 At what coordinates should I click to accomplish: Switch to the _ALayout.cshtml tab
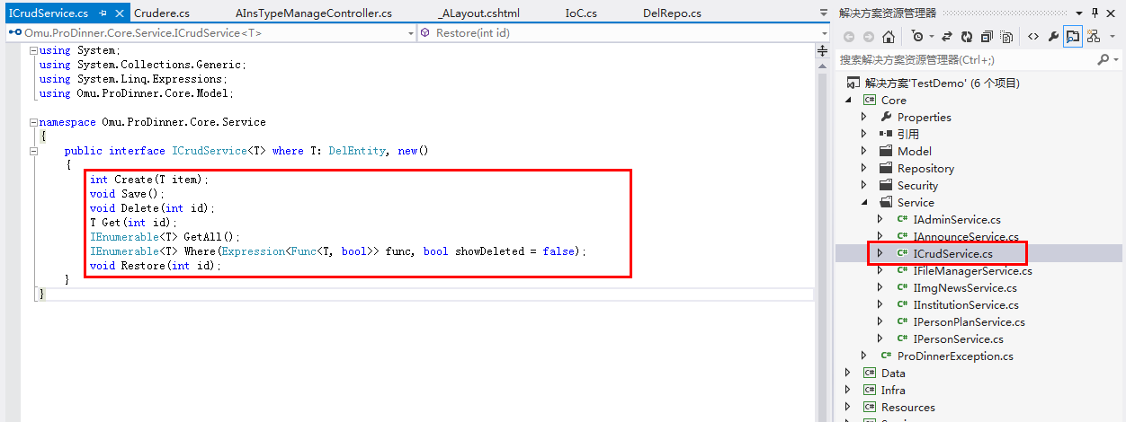click(479, 13)
